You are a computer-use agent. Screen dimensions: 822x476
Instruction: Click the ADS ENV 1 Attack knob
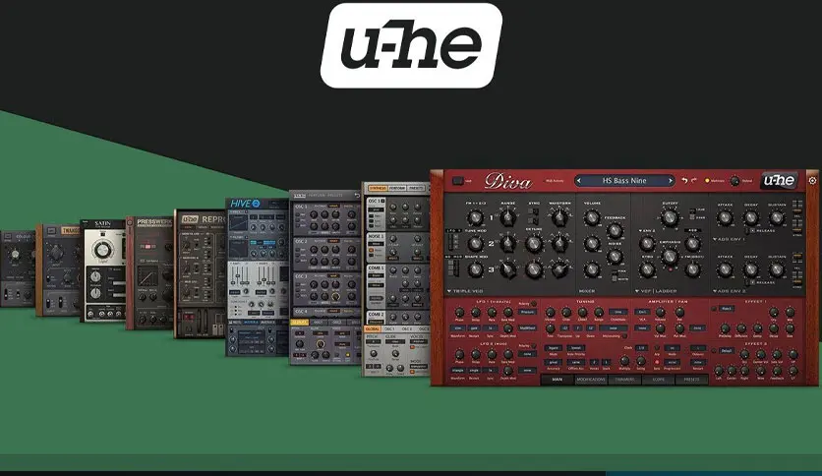point(725,217)
